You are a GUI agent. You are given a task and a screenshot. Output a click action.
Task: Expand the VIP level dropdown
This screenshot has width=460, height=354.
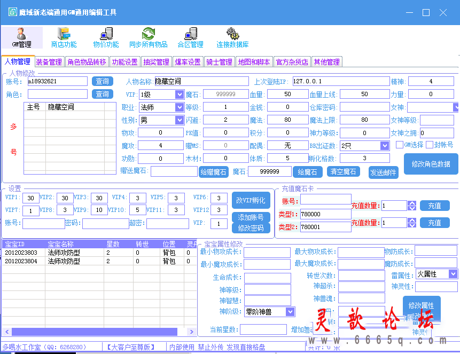click(x=180, y=94)
